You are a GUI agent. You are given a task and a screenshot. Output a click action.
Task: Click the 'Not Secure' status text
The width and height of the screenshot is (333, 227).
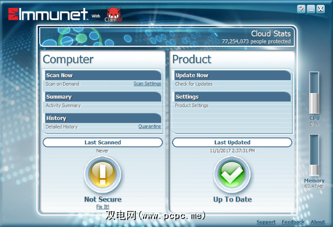coord(103,199)
